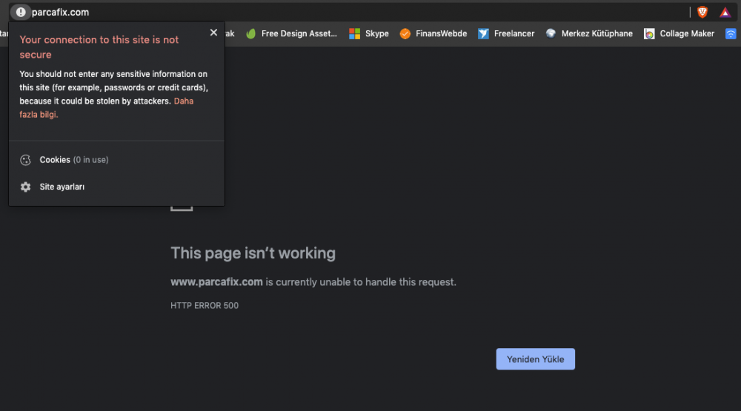Open the Skype bookmark
Image resolution: width=741 pixels, height=411 pixels.
[x=368, y=33]
